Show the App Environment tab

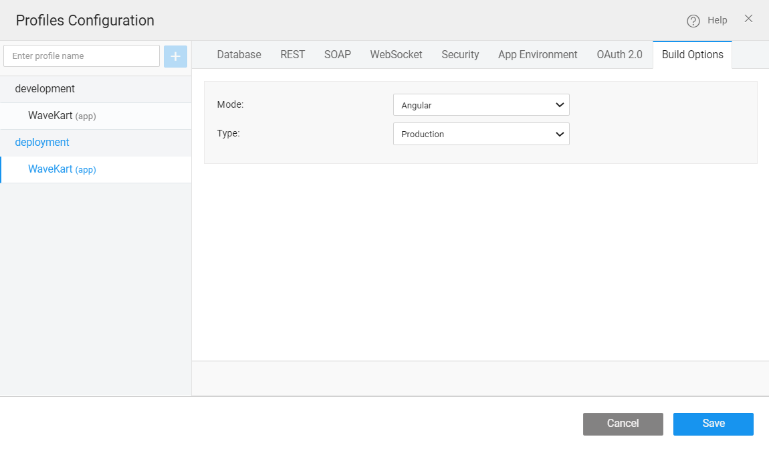click(x=538, y=55)
